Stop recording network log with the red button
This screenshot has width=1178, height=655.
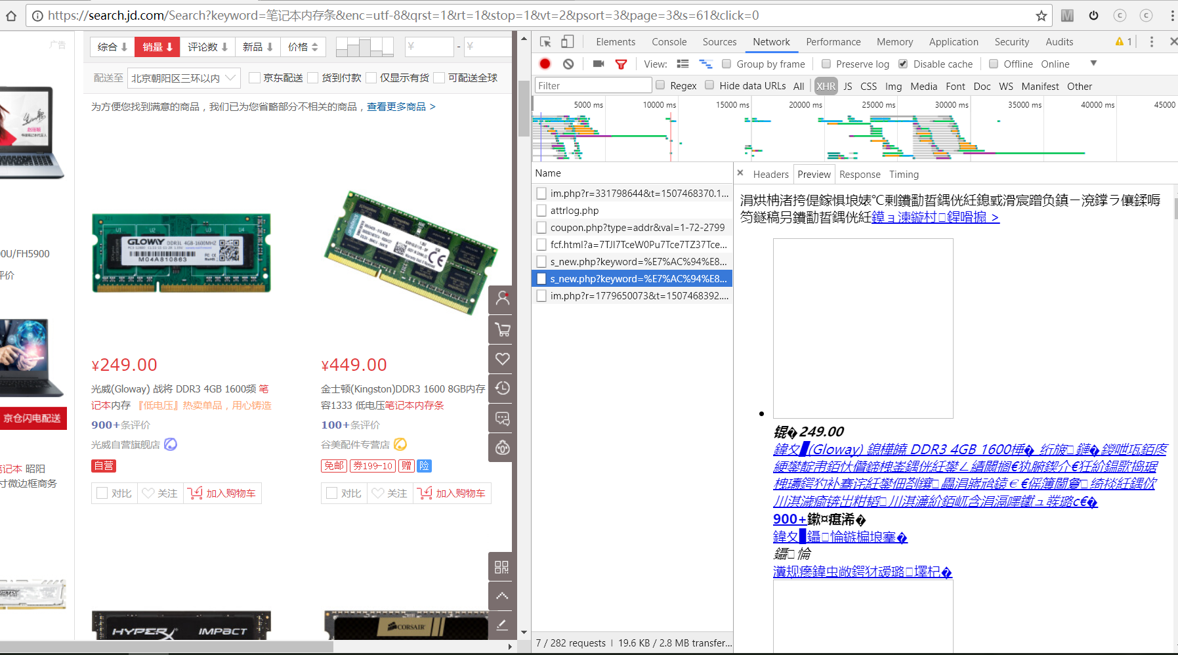point(545,64)
